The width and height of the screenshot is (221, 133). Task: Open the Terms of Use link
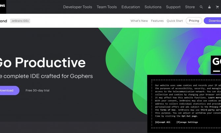point(168,110)
